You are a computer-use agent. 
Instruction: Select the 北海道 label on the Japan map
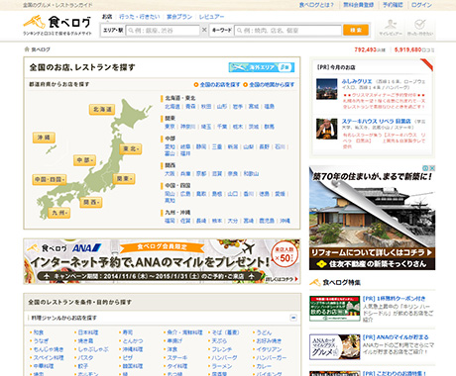[x=102, y=109]
